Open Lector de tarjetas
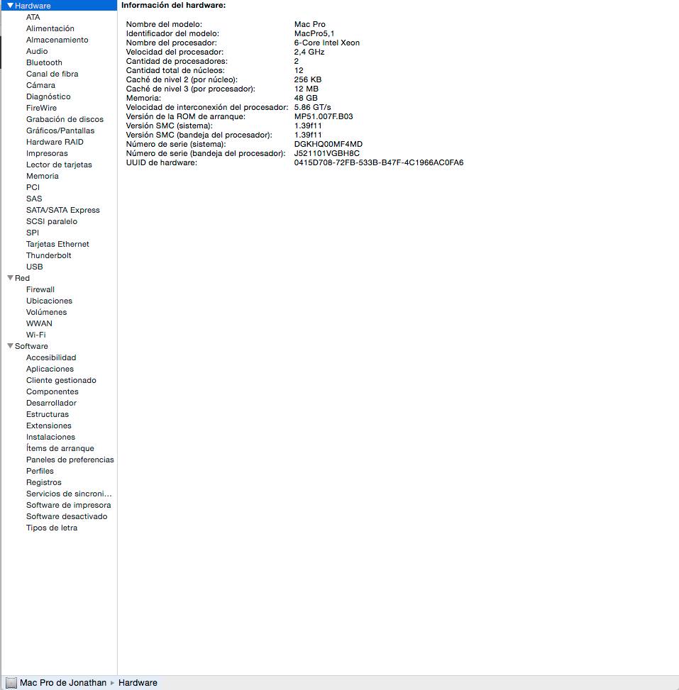Viewport: 679px width, 690px height. tap(59, 165)
